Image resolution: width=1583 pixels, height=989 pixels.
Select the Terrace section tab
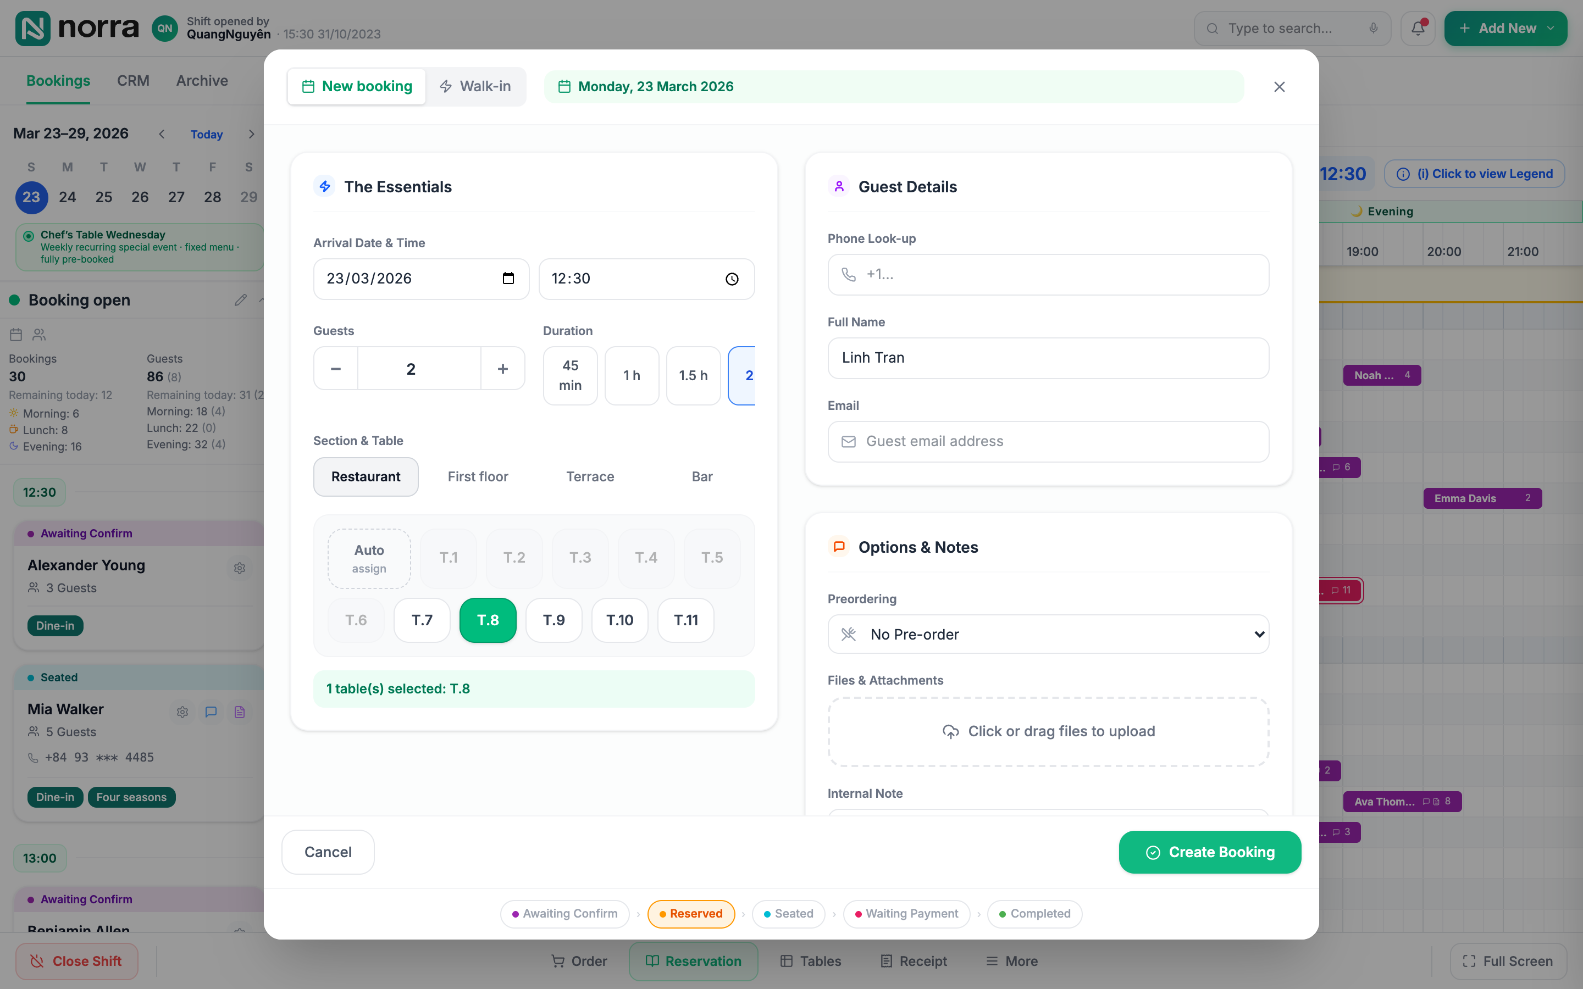click(x=590, y=477)
